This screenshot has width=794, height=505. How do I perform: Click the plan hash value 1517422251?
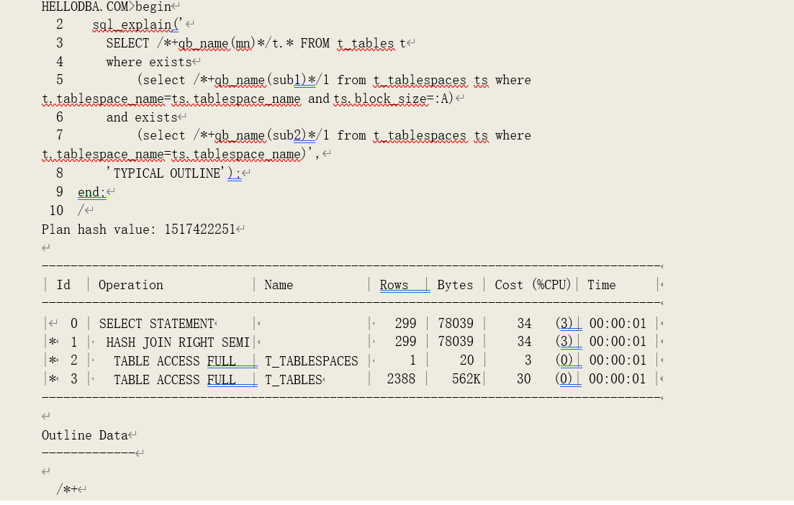pos(199,229)
